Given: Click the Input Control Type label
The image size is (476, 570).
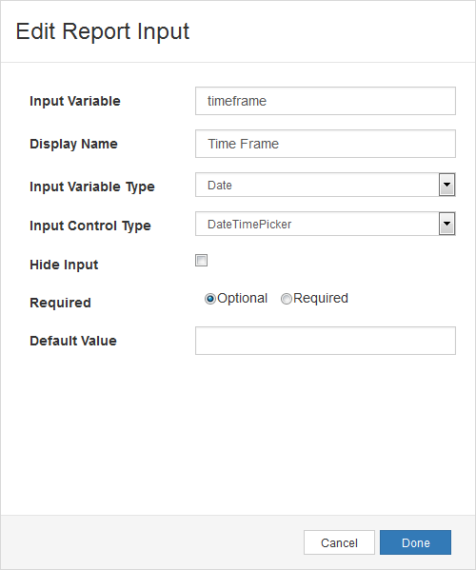Looking at the screenshot, I should [x=90, y=226].
